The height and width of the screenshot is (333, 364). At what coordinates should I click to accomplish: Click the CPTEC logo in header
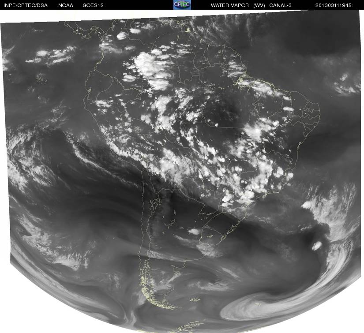coord(182,5)
